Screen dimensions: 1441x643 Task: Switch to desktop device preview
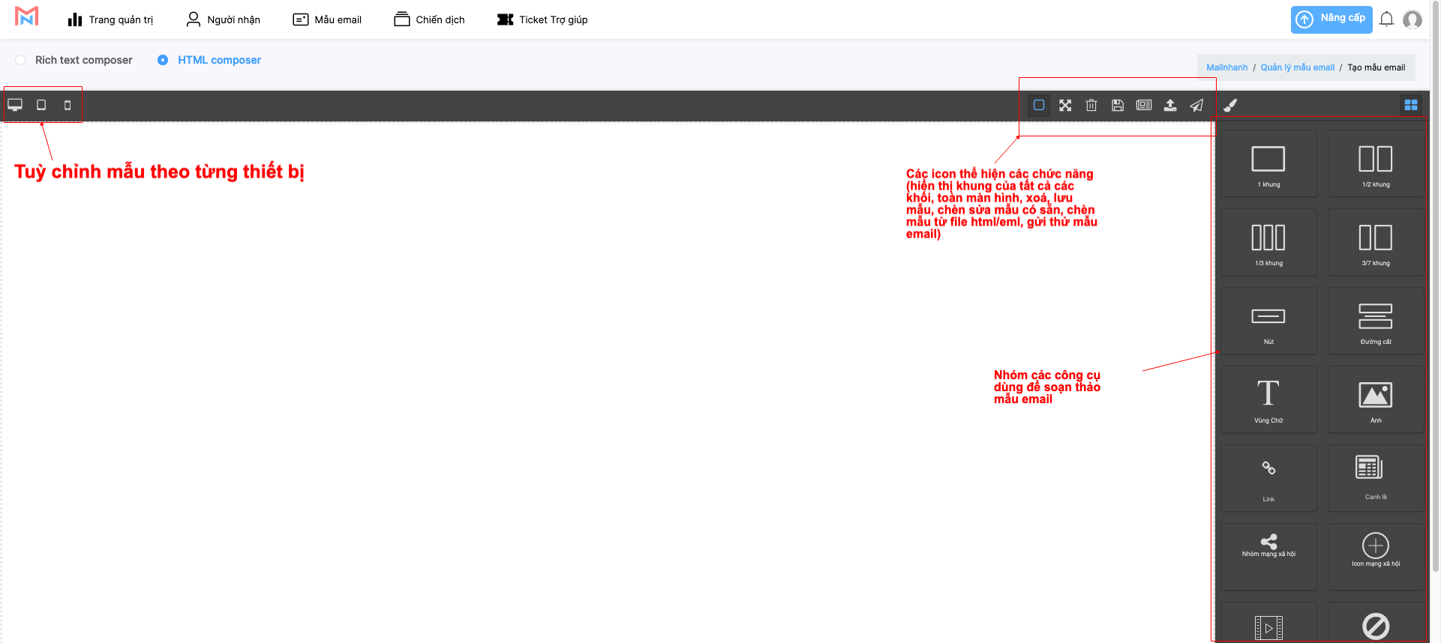click(x=15, y=105)
